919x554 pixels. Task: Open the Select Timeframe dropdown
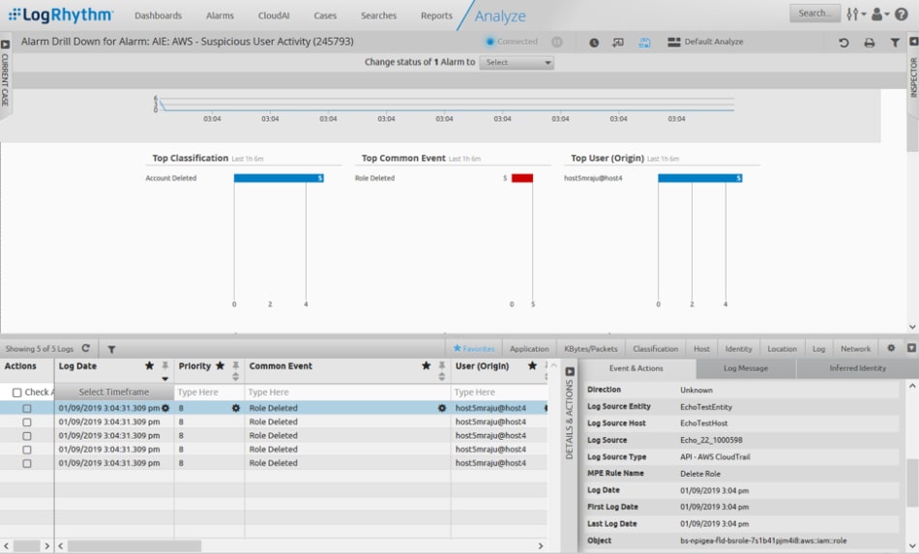(x=114, y=392)
